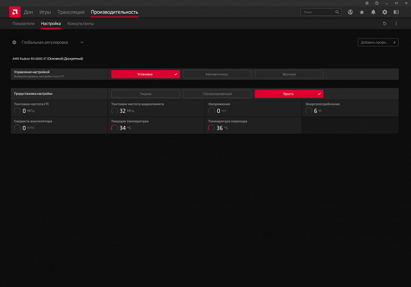Open the Производительность tab
The width and height of the screenshot is (411, 287).
tap(114, 12)
